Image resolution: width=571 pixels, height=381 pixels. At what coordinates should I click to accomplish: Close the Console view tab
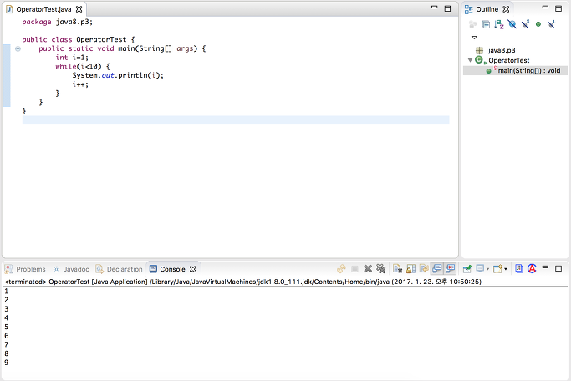click(193, 269)
